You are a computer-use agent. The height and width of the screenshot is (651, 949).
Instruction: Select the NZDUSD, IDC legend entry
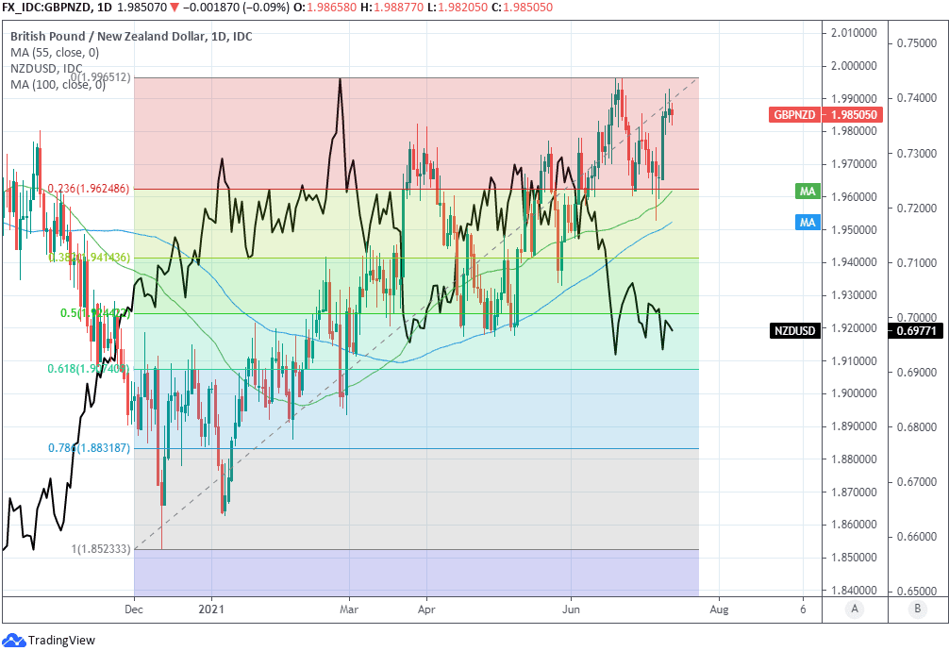pos(46,69)
